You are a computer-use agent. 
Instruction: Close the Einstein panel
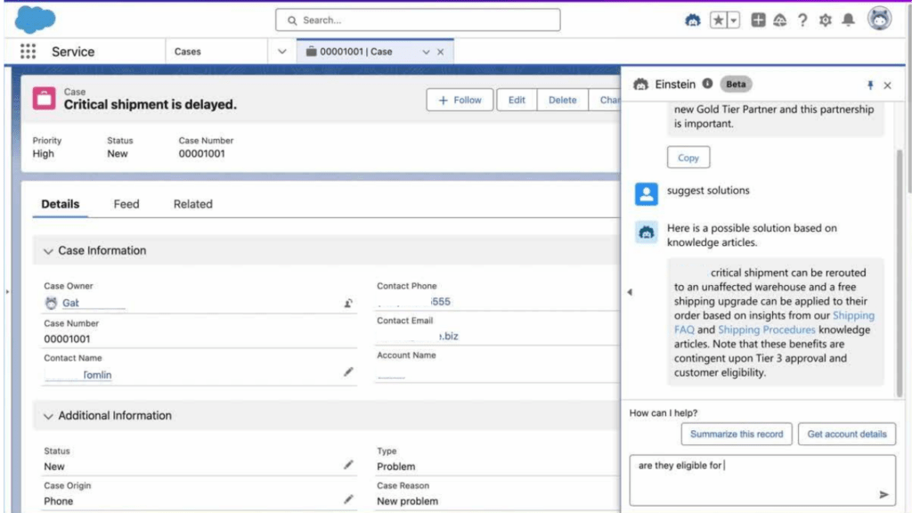pos(888,85)
